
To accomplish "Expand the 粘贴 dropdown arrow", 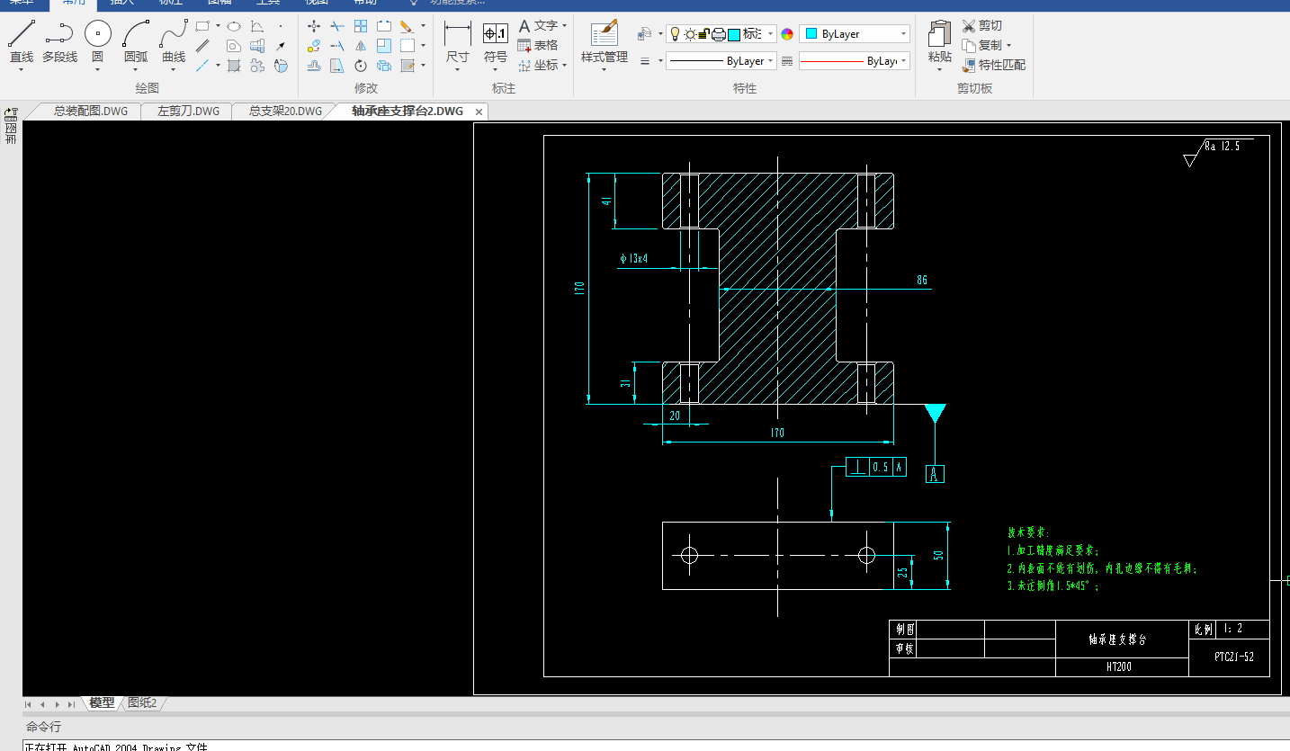I will 939,70.
